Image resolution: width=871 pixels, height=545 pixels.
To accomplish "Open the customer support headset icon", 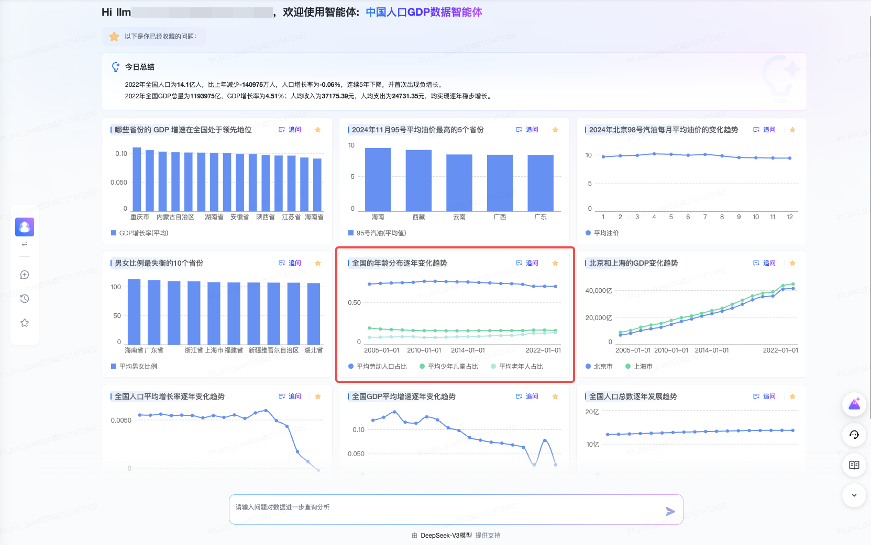I will (x=854, y=435).
